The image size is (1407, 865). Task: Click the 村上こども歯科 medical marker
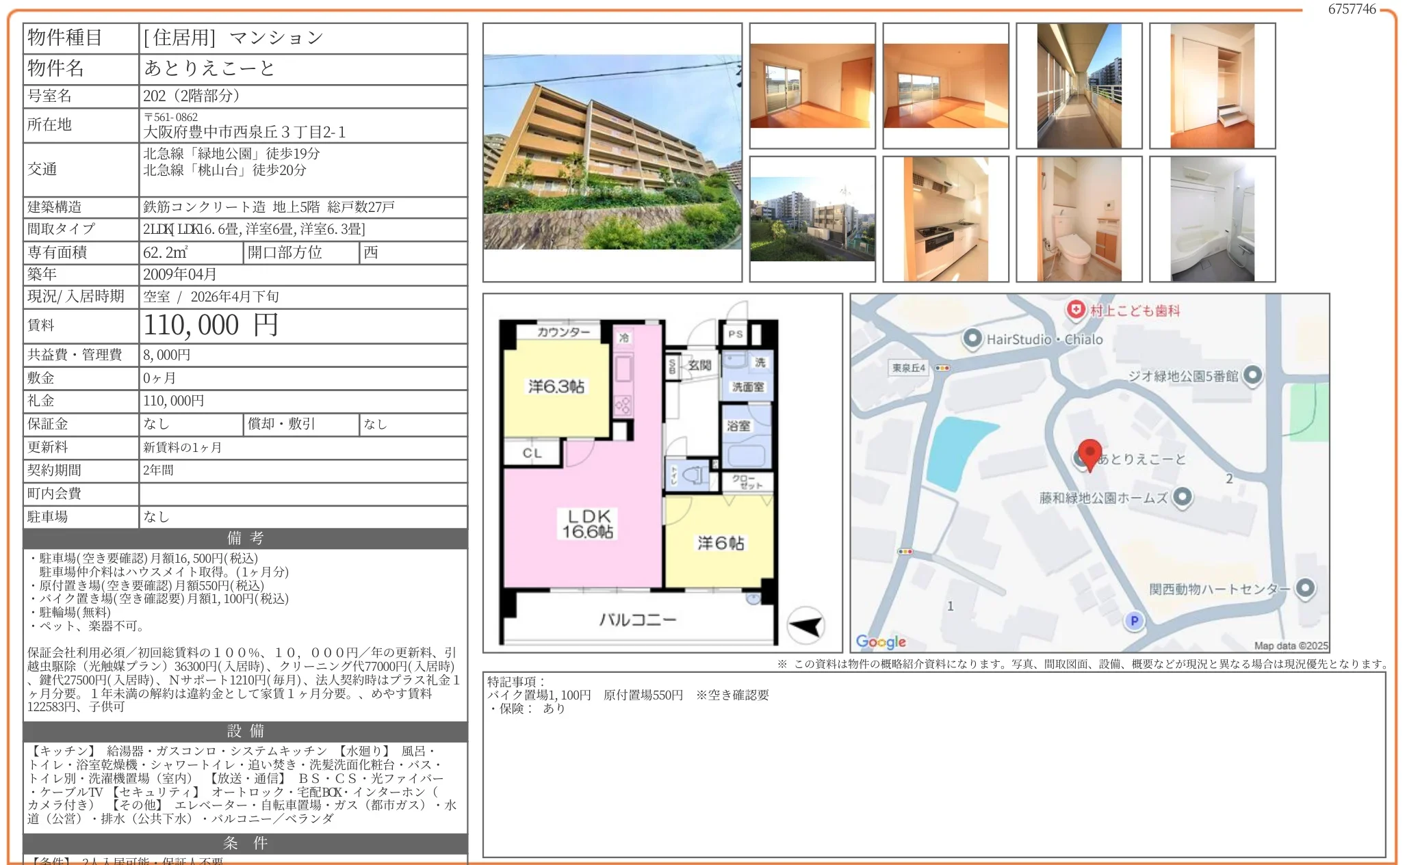coord(1076,310)
